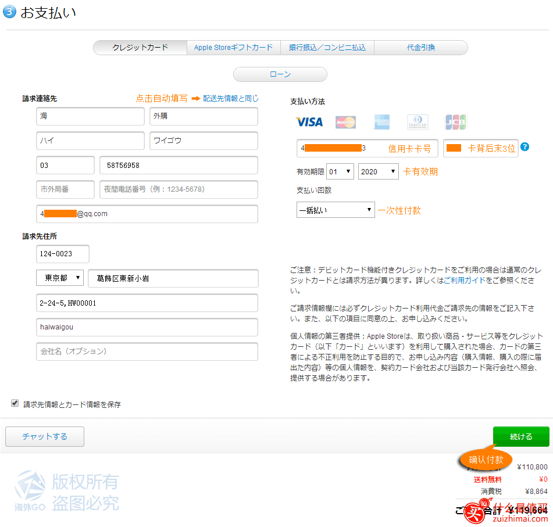Click the area code field with 03
The height and width of the screenshot is (527, 553).
point(65,165)
